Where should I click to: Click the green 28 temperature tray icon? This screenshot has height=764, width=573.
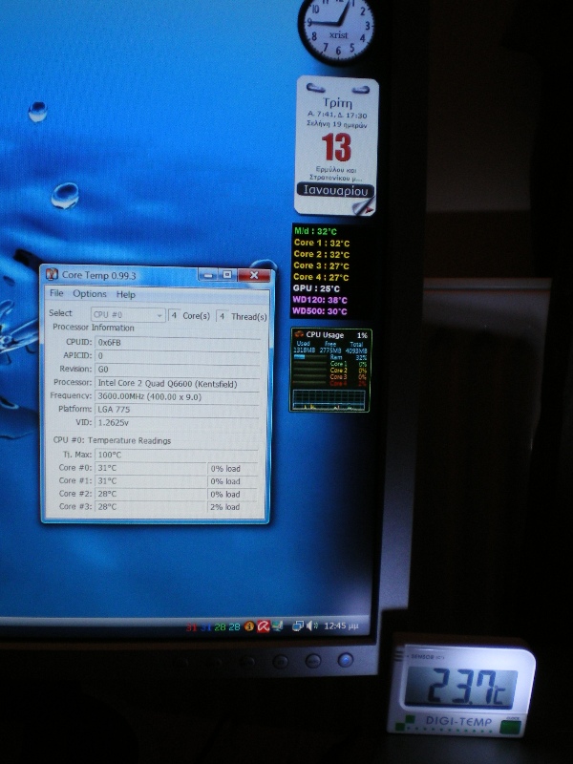coord(221,627)
